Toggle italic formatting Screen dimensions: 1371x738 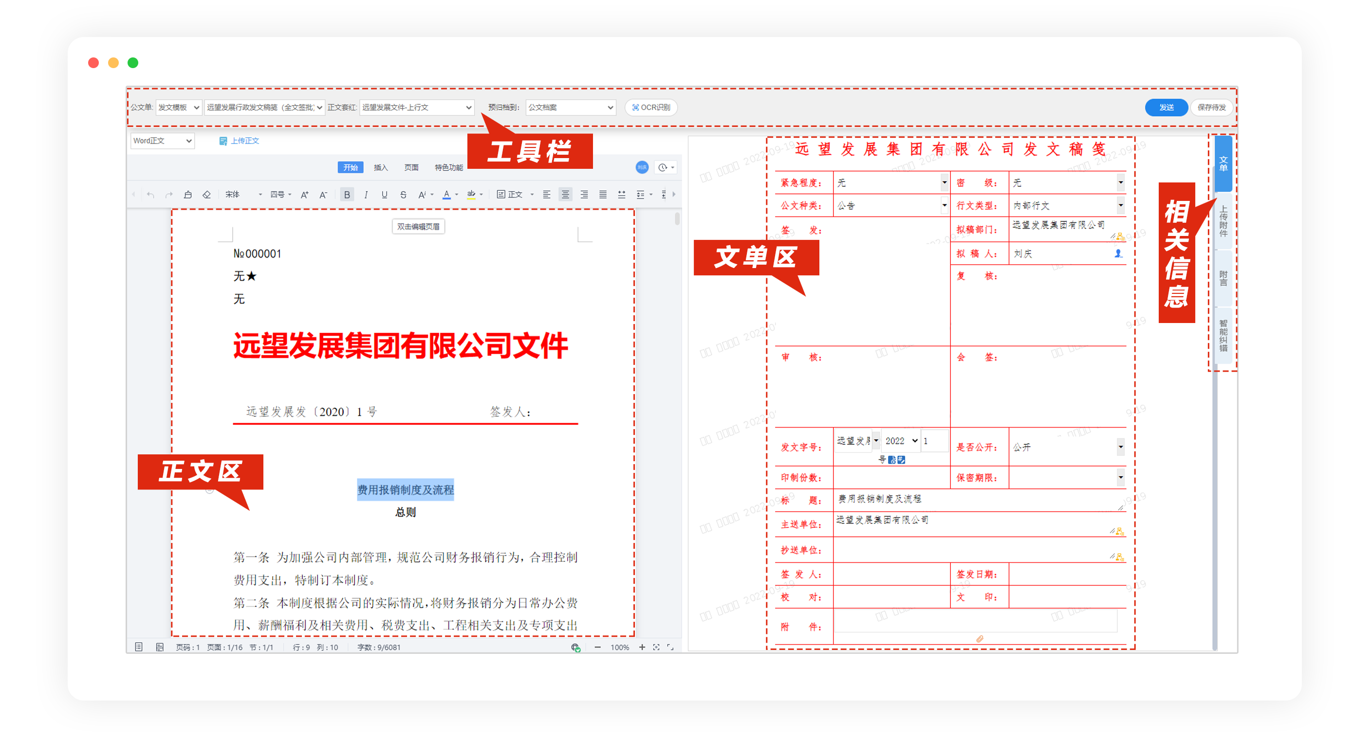[366, 195]
